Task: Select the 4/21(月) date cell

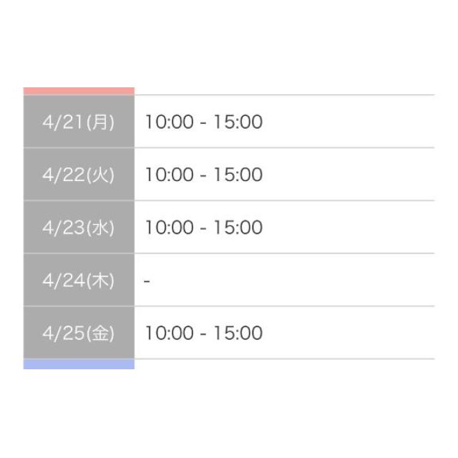Action: (x=79, y=122)
